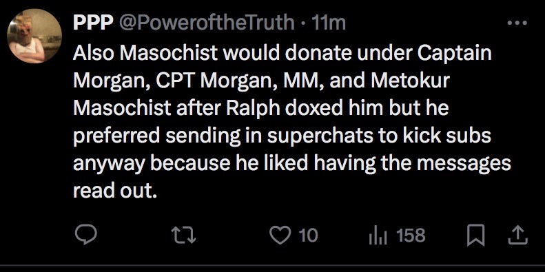The height and width of the screenshot is (272, 545).
Task: Like the tweet with the heart icon
Action: tap(280, 236)
